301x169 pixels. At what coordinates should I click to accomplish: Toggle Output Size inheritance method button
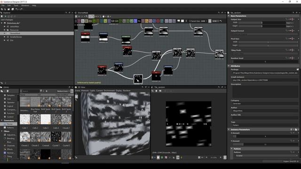point(292,19)
